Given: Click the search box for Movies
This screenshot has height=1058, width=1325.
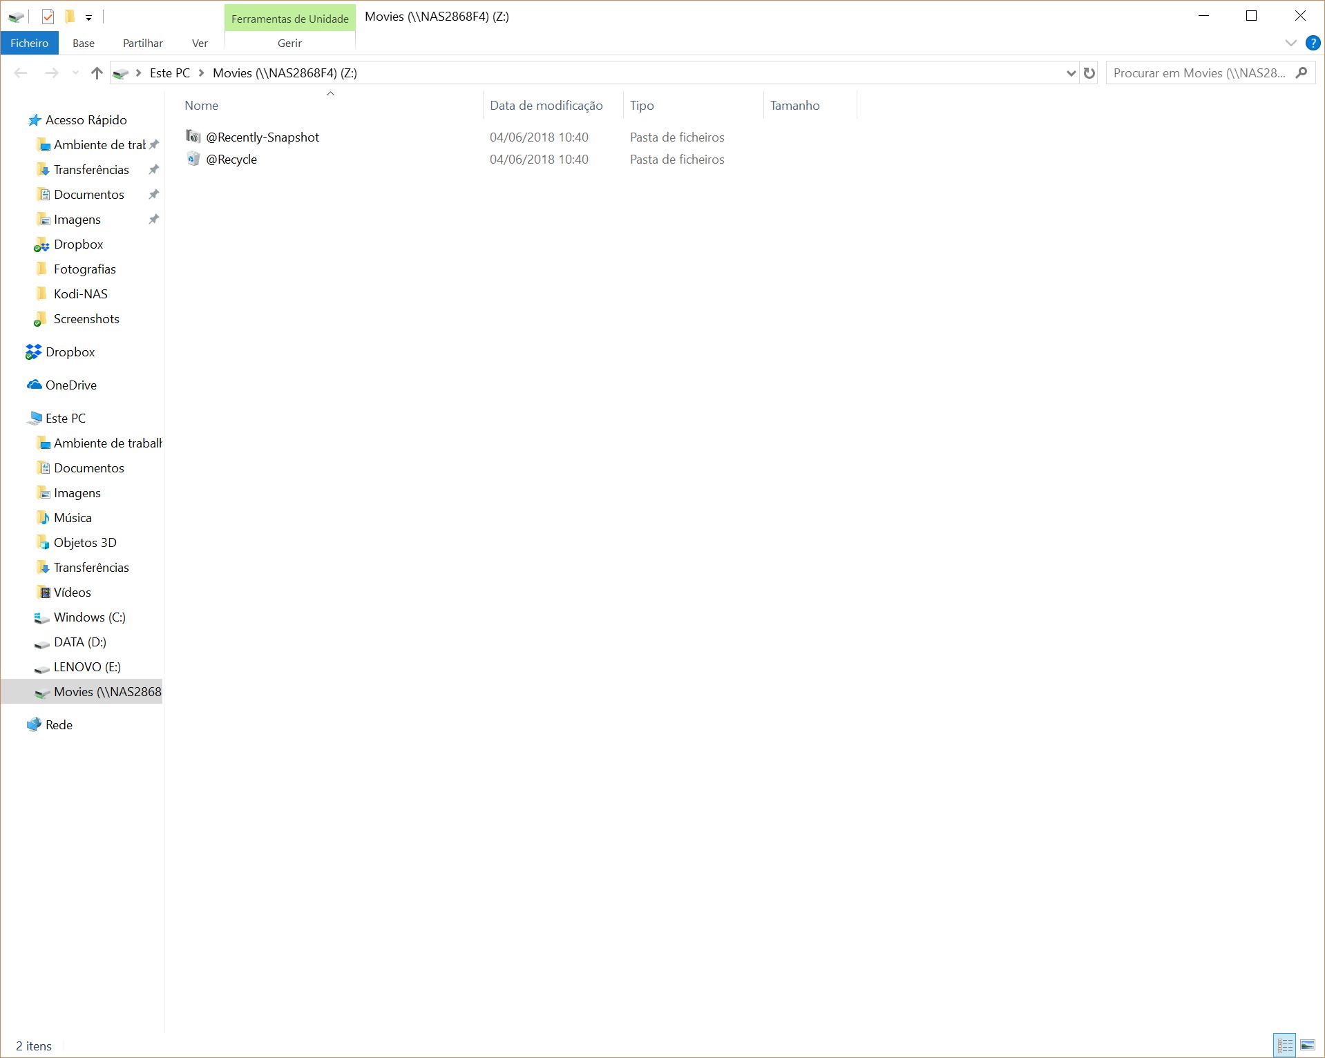Looking at the screenshot, I should (1199, 73).
